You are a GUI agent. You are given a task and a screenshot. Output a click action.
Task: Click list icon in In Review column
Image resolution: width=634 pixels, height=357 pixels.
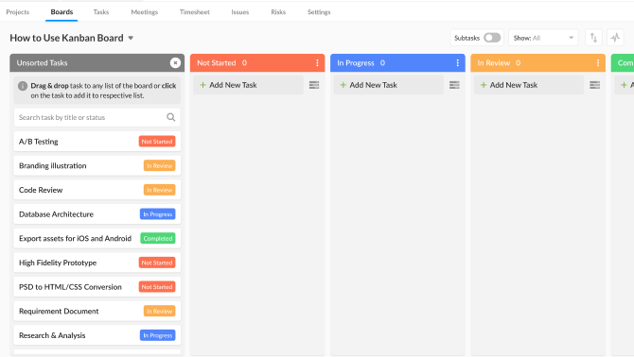pyautogui.click(x=595, y=85)
